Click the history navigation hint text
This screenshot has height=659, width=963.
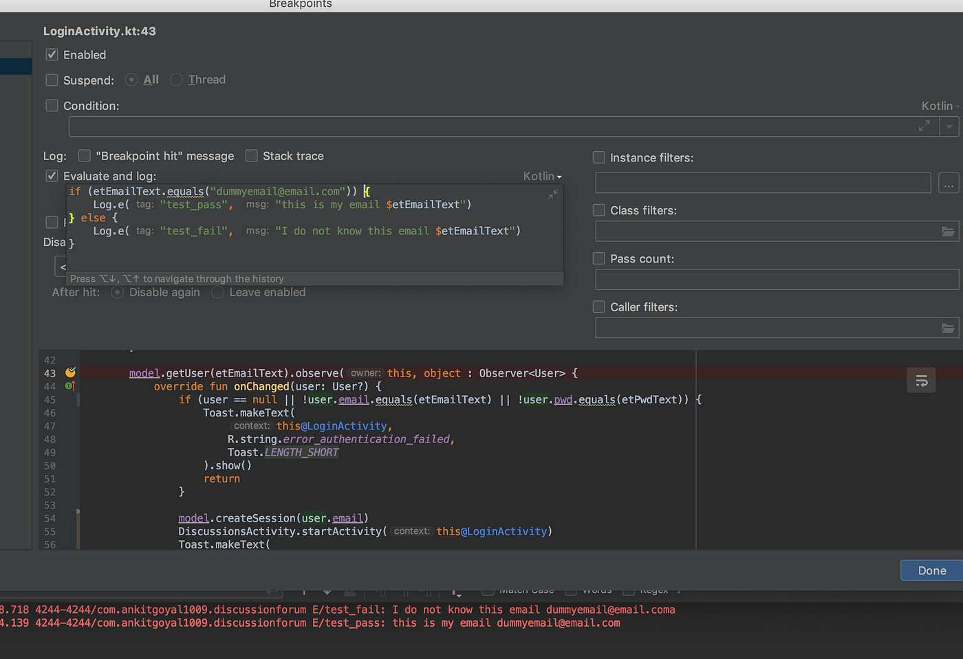point(177,278)
